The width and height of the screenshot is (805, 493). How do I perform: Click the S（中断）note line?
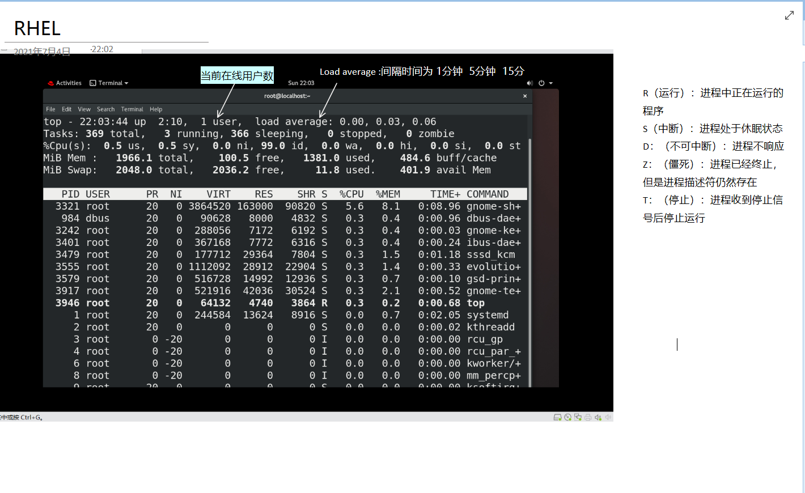tap(713, 129)
